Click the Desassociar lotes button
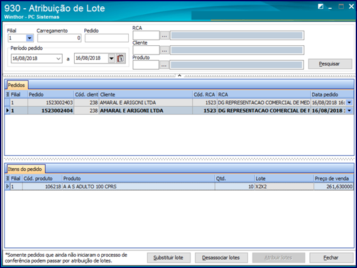This screenshot has width=357, height=268. pyautogui.click(x=221, y=258)
